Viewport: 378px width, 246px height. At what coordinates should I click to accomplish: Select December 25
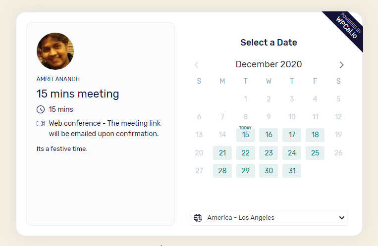click(x=315, y=153)
